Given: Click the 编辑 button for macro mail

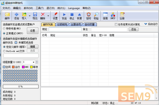Looking at the screenshot, I should (x=33, y=47).
